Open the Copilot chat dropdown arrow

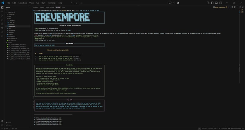[173, 3]
